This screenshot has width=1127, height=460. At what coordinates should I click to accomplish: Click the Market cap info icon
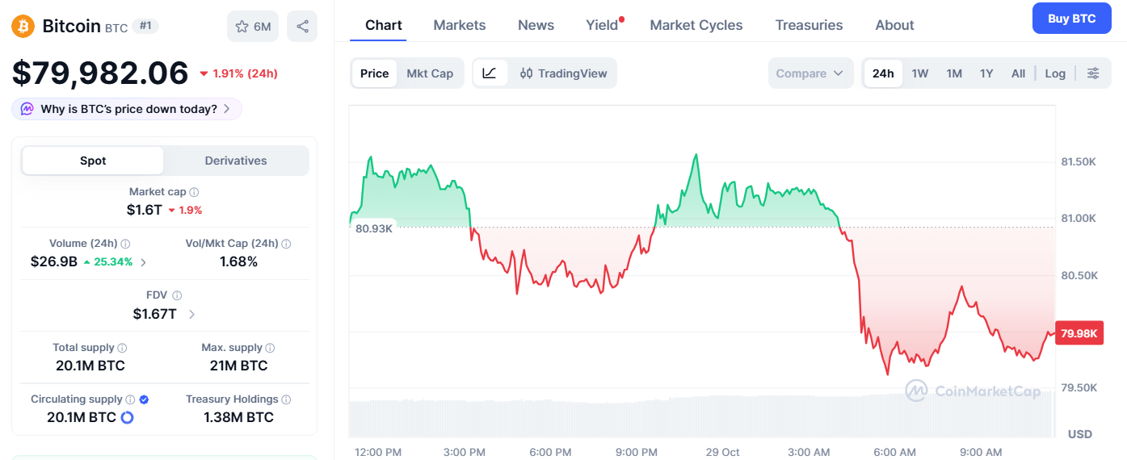click(195, 192)
